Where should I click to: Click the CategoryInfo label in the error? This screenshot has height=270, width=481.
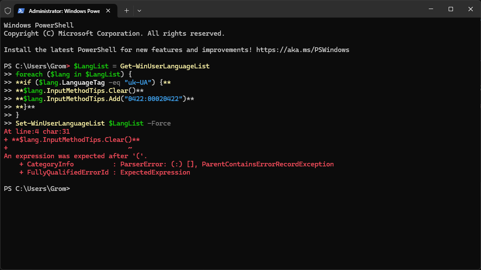50,164
